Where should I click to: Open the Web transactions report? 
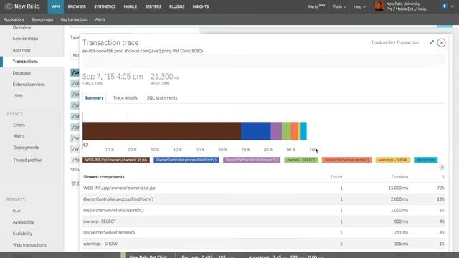[x=29, y=245]
